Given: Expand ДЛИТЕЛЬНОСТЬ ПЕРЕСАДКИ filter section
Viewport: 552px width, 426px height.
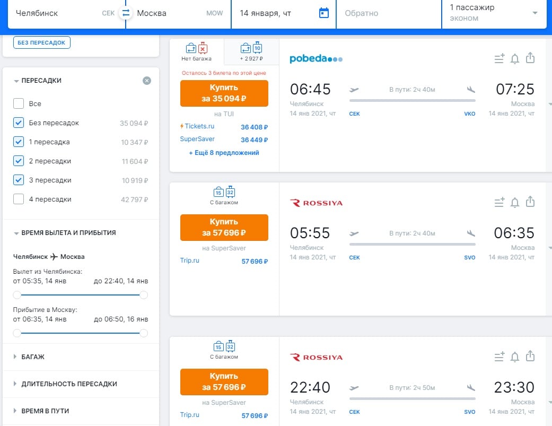Looking at the screenshot, I should [x=65, y=384].
